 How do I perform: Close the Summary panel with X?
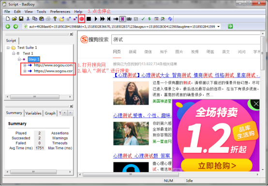click(x=71, y=106)
